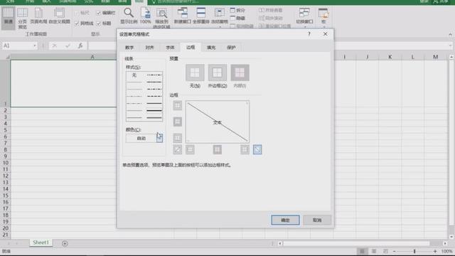Click the dialog help question mark

[x=309, y=34]
